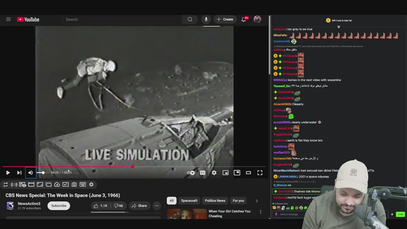Click the Gift 1 sub banner
The image size is (407, 229).
tap(339, 20)
